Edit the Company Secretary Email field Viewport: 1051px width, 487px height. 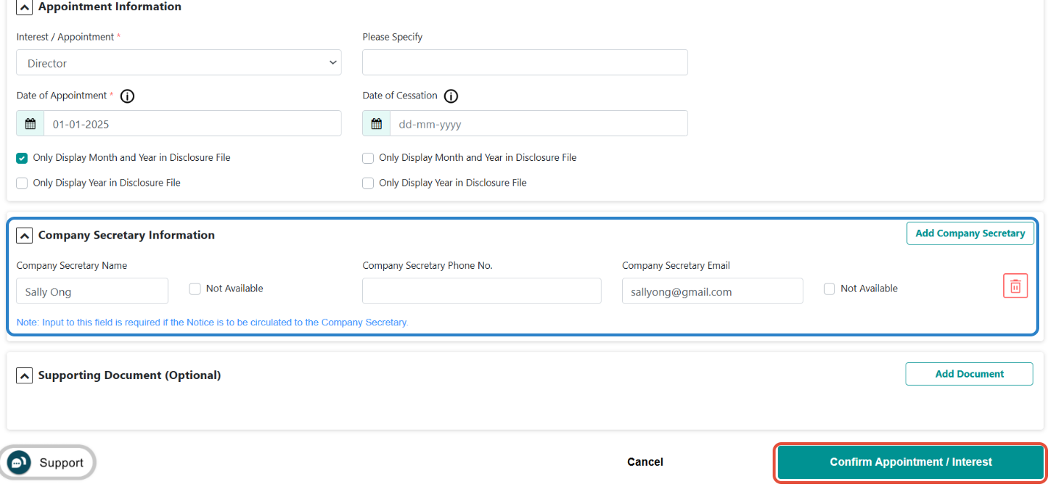(x=712, y=291)
